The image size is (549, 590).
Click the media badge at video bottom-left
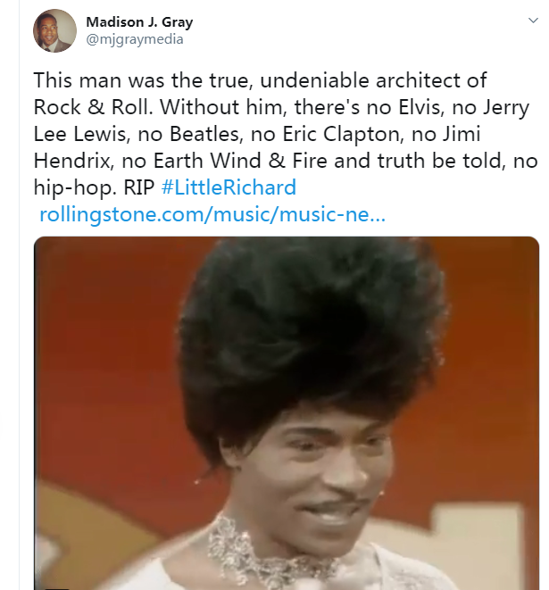coord(58,587)
